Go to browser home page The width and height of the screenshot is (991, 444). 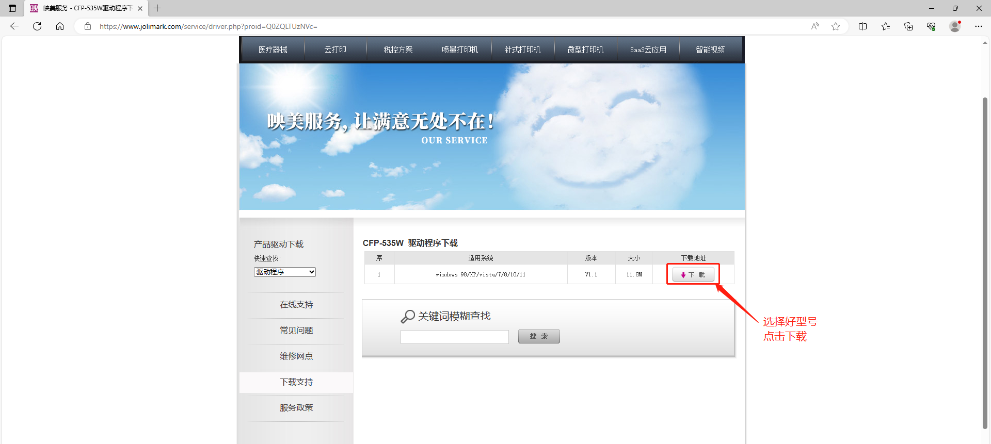[60, 26]
